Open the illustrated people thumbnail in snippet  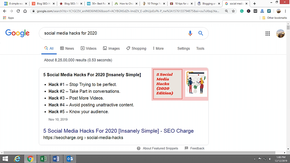click(196, 84)
